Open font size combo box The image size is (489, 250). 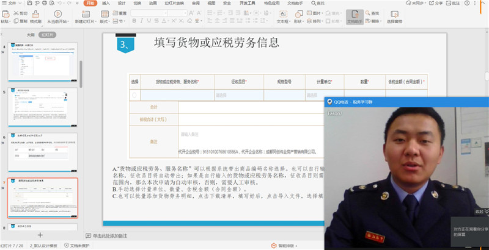(x=177, y=13)
